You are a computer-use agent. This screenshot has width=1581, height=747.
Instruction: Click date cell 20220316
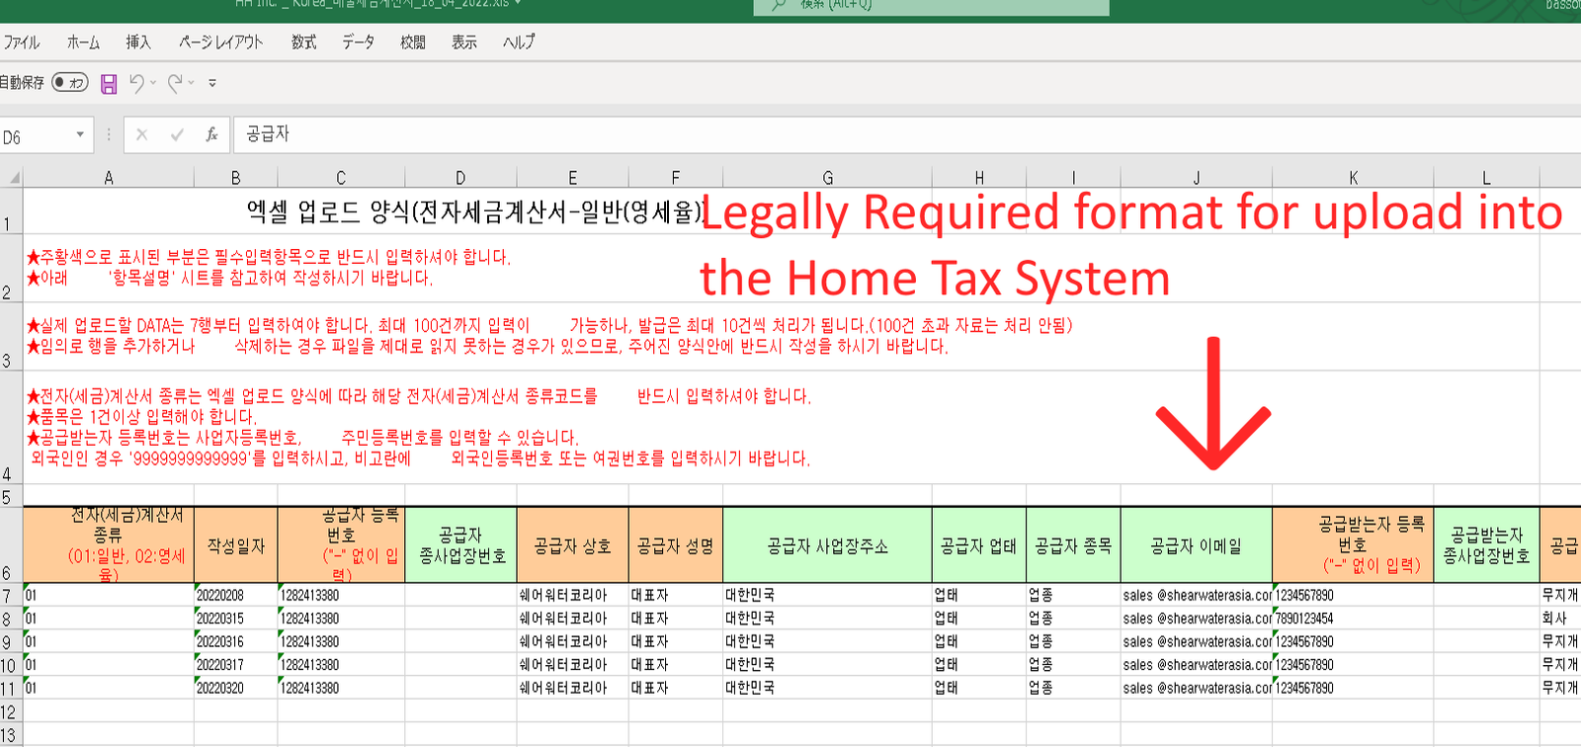point(235,641)
